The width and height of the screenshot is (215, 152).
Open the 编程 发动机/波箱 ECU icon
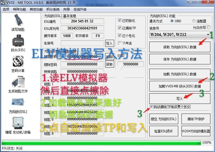[x=18, y=124]
